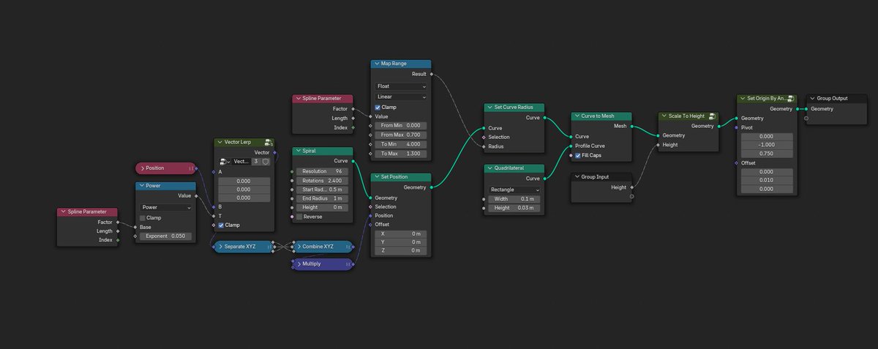The height and width of the screenshot is (349, 878).
Task: Click the Geometry input socket of Group Output
Action: tap(806, 109)
